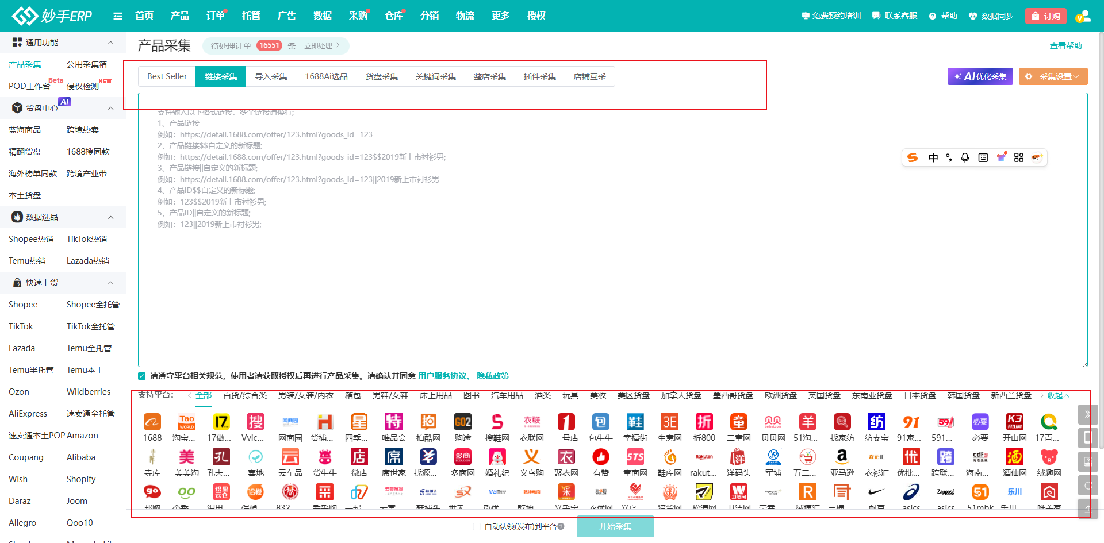Click the microphone icon in input toolbar
Image resolution: width=1104 pixels, height=543 pixels.
(x=965, y=157)
